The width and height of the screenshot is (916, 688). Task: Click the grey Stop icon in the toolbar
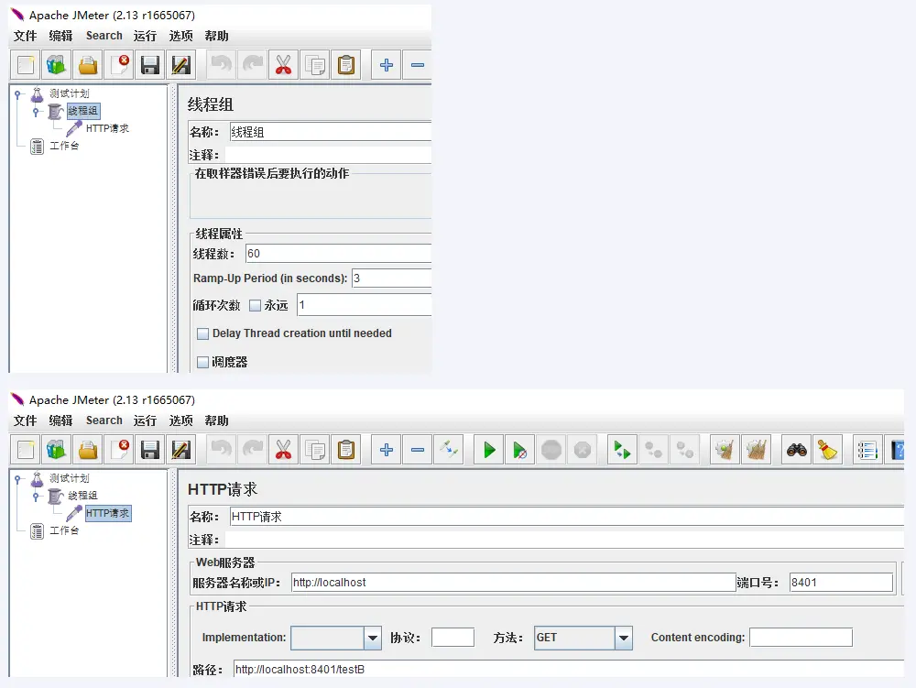[551, 450]
